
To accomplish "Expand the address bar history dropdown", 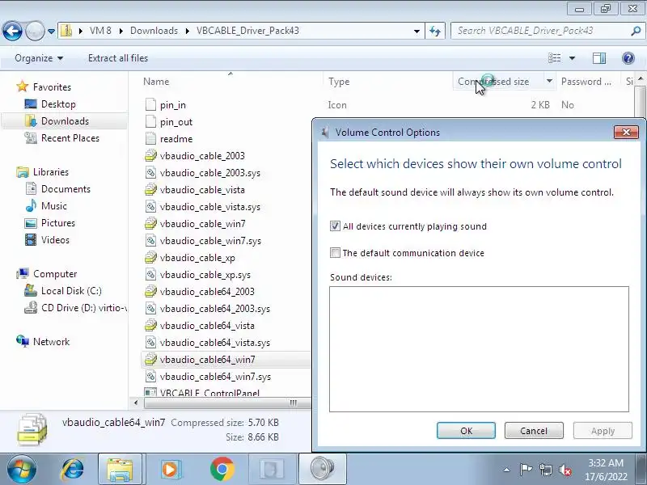I will click(417, 31).
